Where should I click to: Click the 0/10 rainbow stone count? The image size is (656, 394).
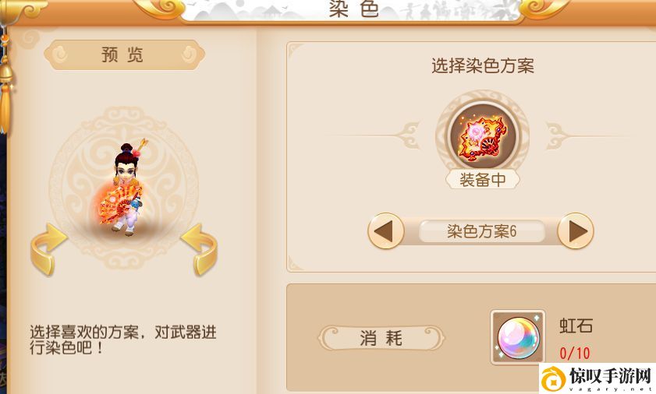pyautogui.click(x=575, y=353)
